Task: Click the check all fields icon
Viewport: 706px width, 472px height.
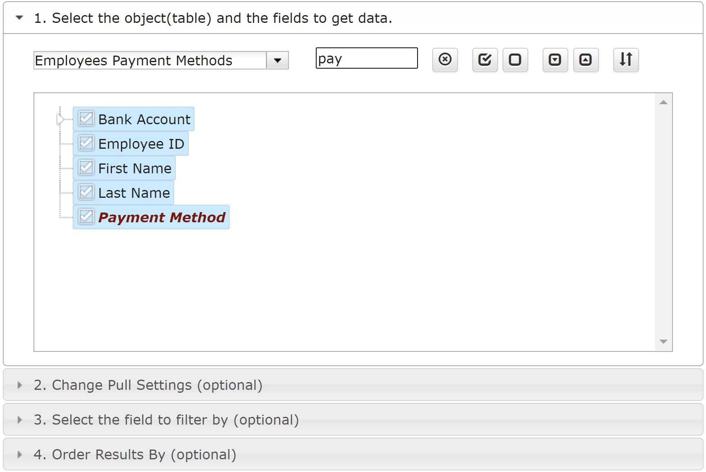Action: tap(485, 60)
